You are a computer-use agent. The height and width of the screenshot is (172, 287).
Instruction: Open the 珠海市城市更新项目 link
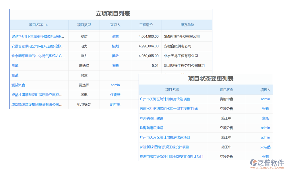(171, 157)
